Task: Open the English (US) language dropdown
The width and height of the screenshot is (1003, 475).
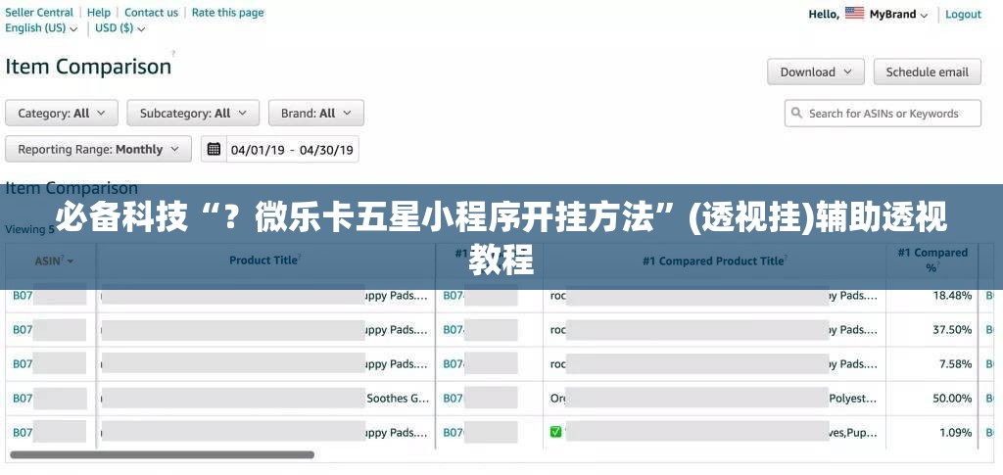Action: pos(41,28)
